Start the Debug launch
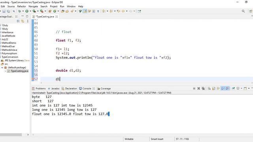 pos(19,11)
